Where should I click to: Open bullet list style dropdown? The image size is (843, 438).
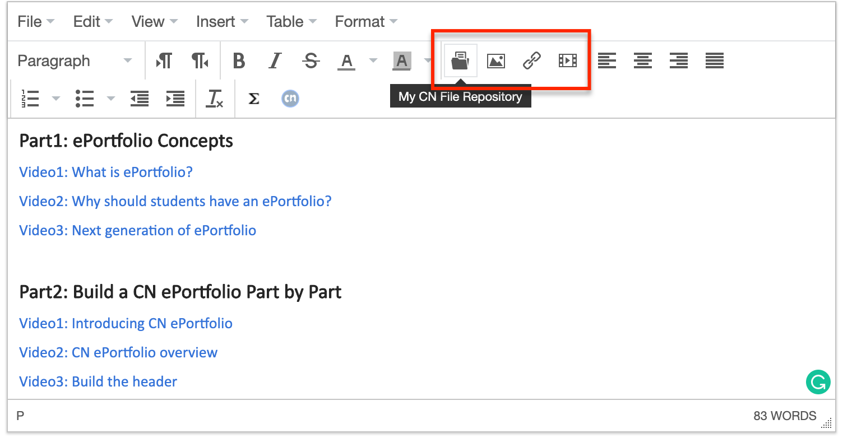110,99
